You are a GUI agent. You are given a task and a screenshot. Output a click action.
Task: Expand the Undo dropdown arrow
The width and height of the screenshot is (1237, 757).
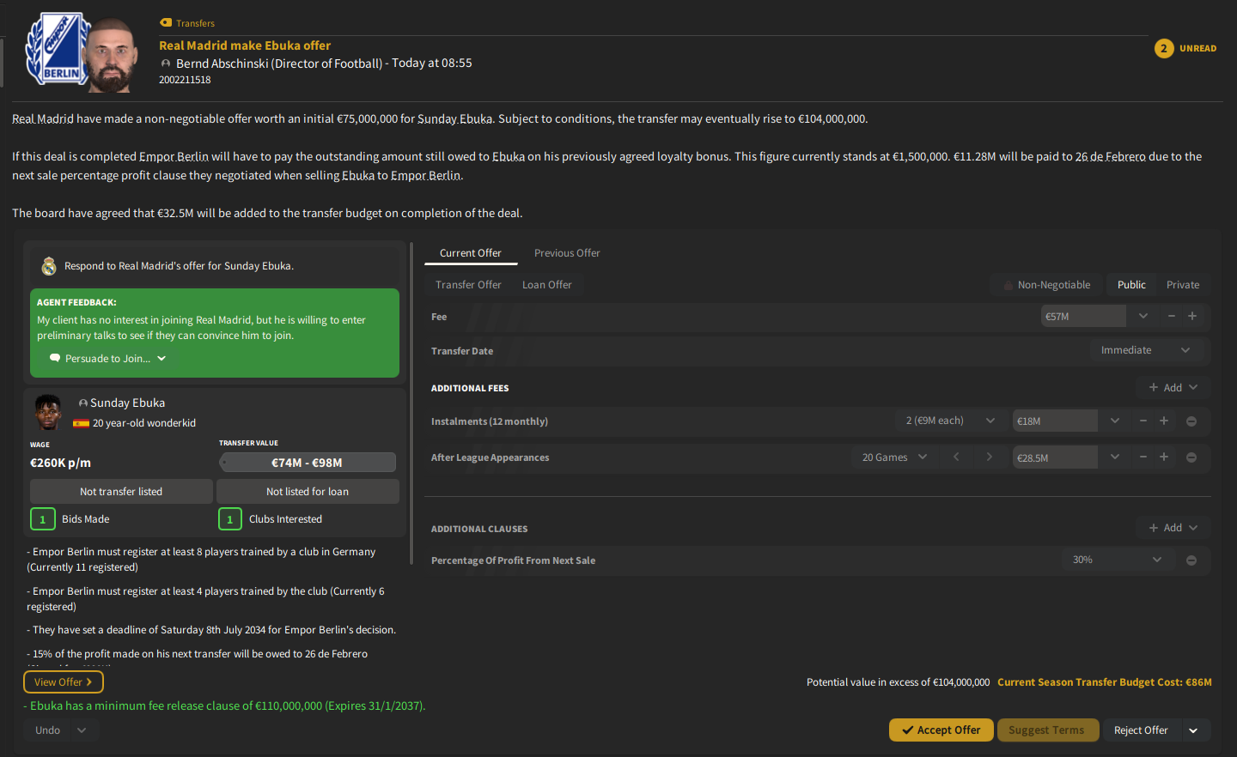82,730
